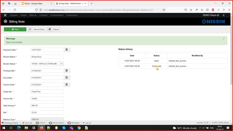Open Skype from the taskbar
The width and height of the screenshot is (233, 131).
(64, 128)
